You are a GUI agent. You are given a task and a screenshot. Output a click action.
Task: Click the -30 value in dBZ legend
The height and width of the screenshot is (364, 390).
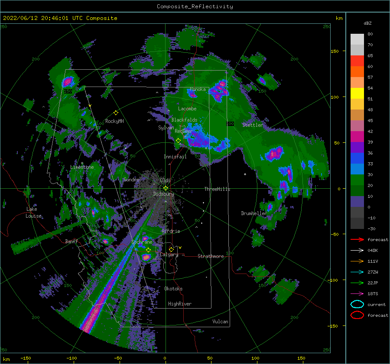point(371,229)
